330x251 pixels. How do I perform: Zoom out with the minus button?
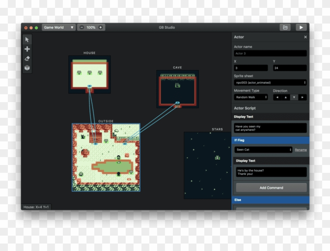[81, 27]
